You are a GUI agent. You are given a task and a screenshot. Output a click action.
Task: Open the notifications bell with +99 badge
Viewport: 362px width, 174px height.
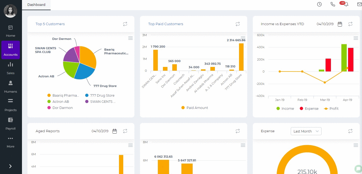coord(346,4)
